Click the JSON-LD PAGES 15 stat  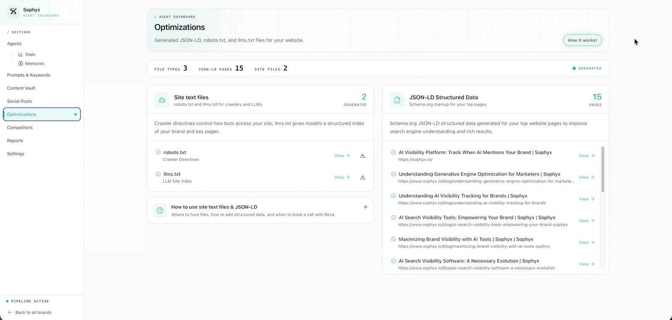221,68
